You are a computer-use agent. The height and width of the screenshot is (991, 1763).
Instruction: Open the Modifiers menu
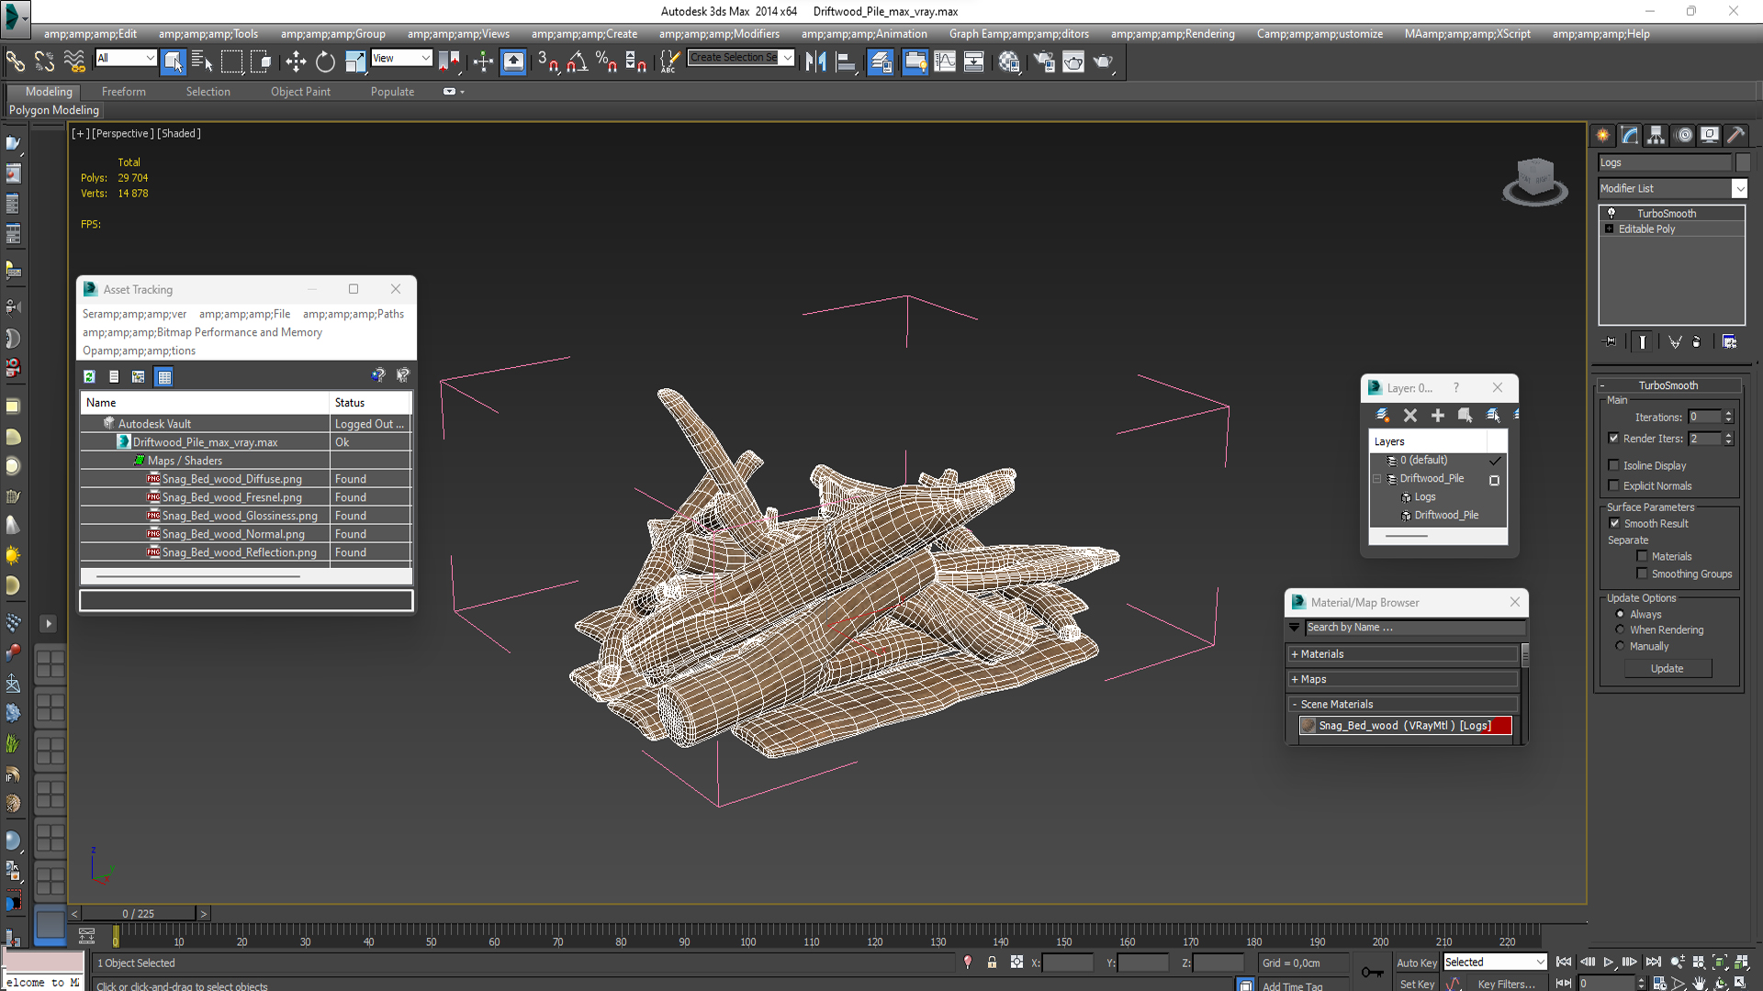coord(719,34)
